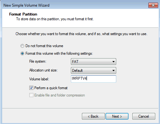The width and height of the screenshot is (160, 124).
Task: Go back with the '< Back' button
Action: pyautogui.click(x=93, y=116)
